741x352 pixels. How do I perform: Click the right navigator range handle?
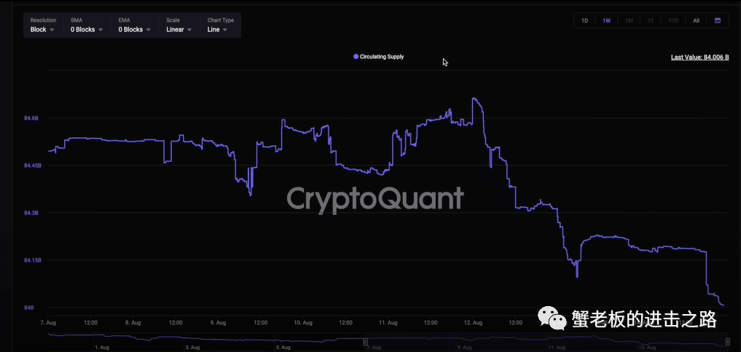click(x=727, y=341)
